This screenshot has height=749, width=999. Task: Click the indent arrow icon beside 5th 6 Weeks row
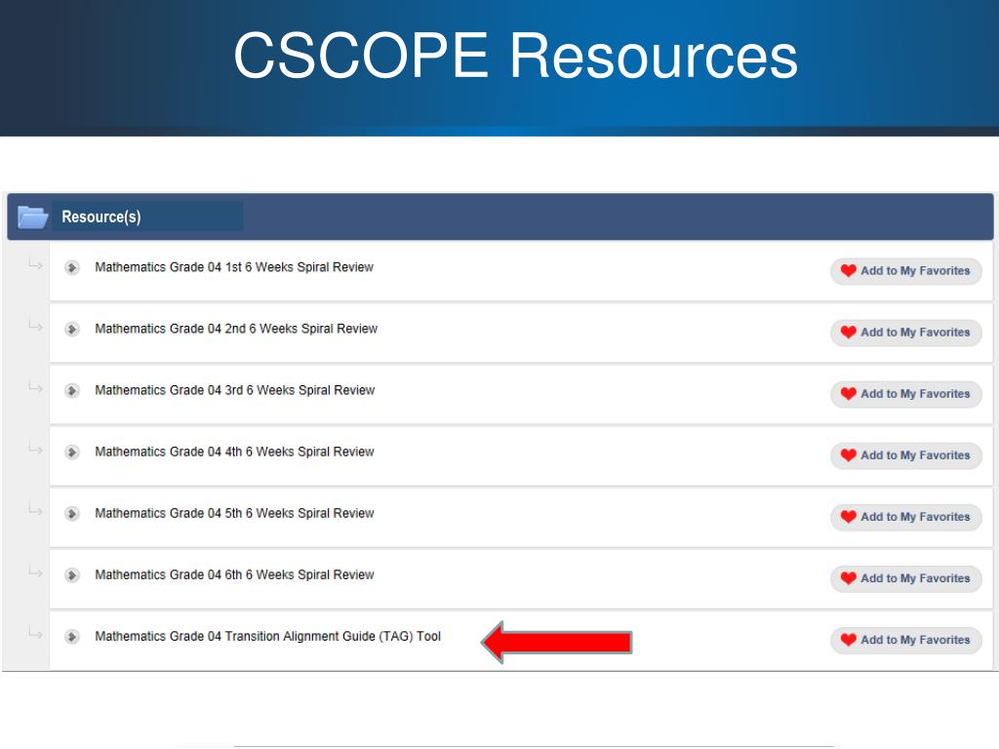[x=35, y=510]
